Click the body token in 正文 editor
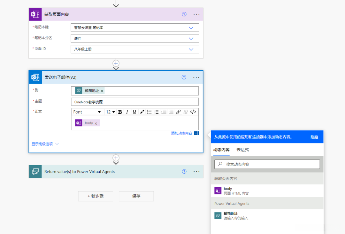The width and height of the screenshot is (345, 234). tap(88, 123)
